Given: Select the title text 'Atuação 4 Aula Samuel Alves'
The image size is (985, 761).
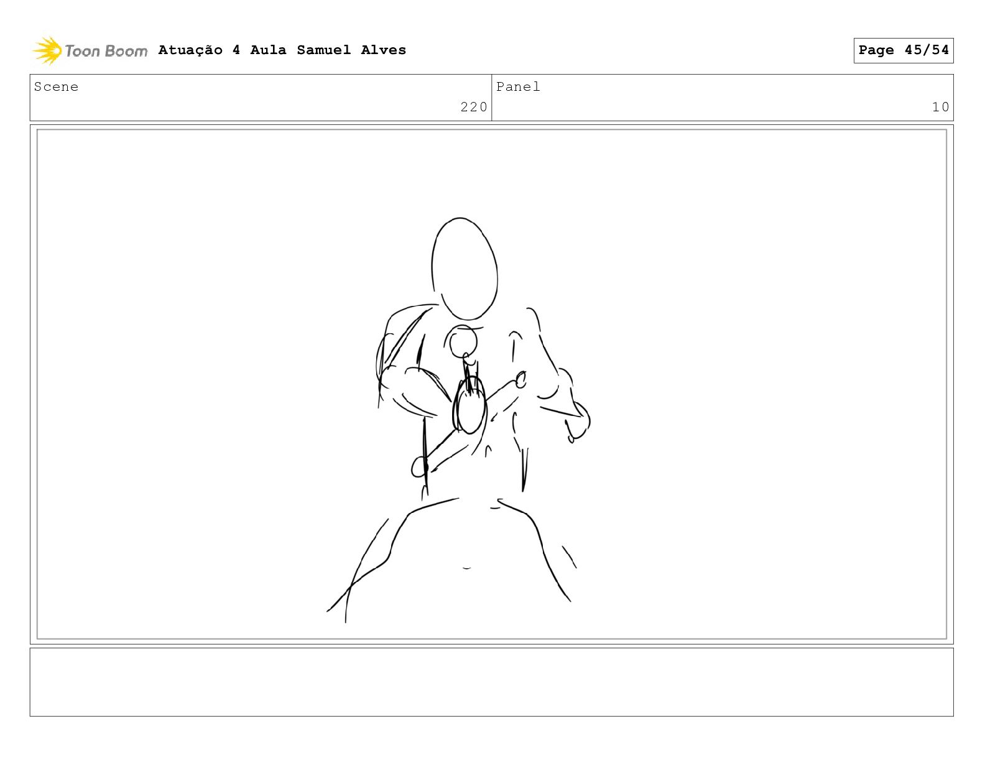Looking at the screenshot, I should tap(282, 50).
